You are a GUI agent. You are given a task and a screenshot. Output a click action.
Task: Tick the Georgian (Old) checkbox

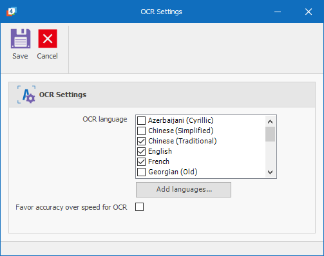pyautogui.click(x=141, y=172)
